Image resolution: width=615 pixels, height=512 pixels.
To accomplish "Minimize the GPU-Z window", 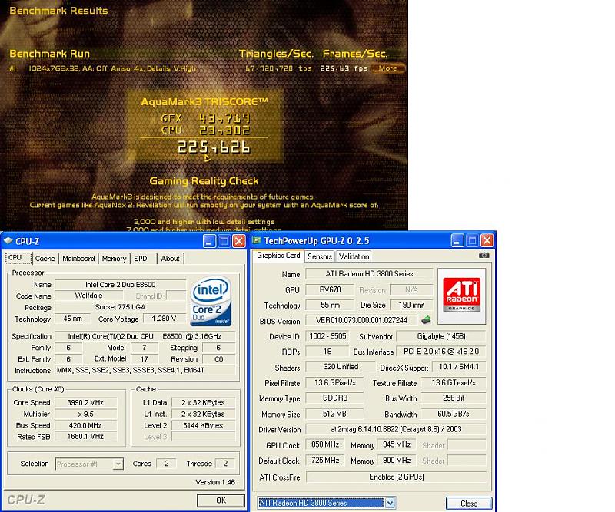I will tap(457, 240).
